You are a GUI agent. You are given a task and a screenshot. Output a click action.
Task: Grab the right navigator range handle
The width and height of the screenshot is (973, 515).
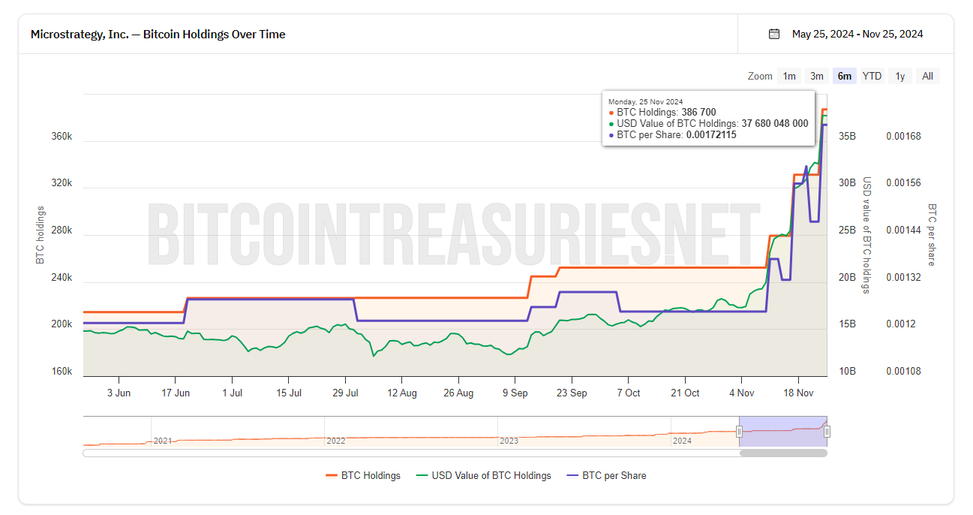(x=827, y=432)
